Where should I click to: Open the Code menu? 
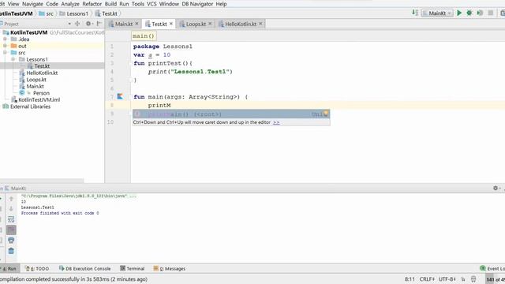(x=52, y=4)
